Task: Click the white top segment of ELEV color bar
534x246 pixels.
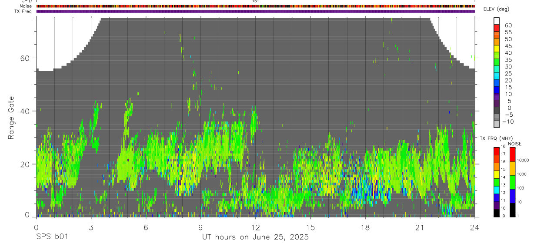Action: click(x=497, y=21)
